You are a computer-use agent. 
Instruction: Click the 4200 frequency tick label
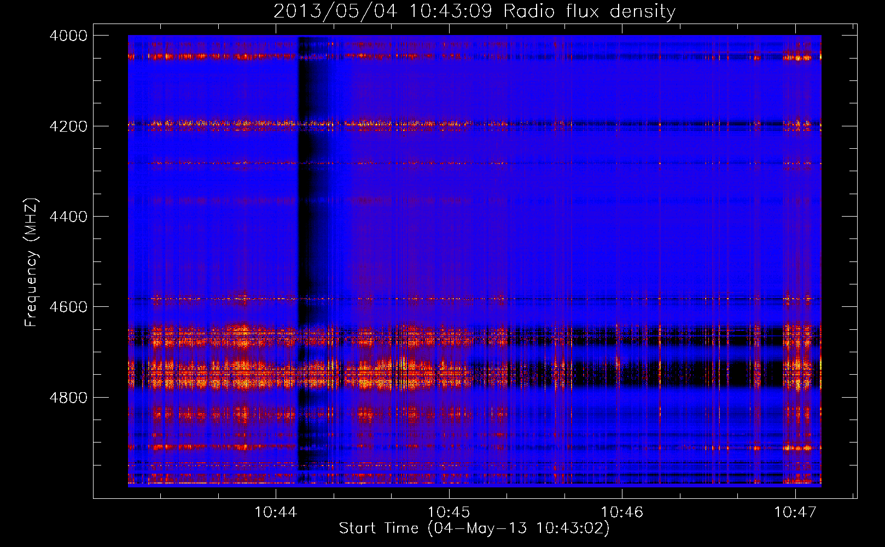(68, 126)
